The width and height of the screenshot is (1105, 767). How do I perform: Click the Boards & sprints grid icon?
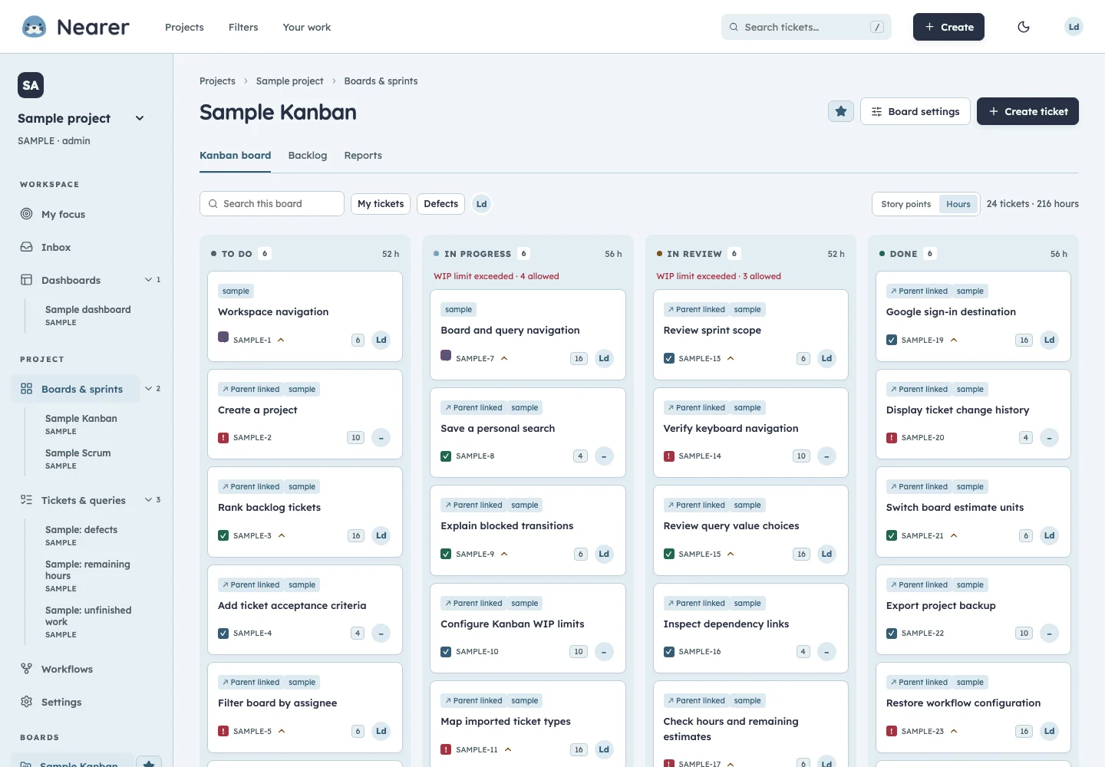point(27,389)
